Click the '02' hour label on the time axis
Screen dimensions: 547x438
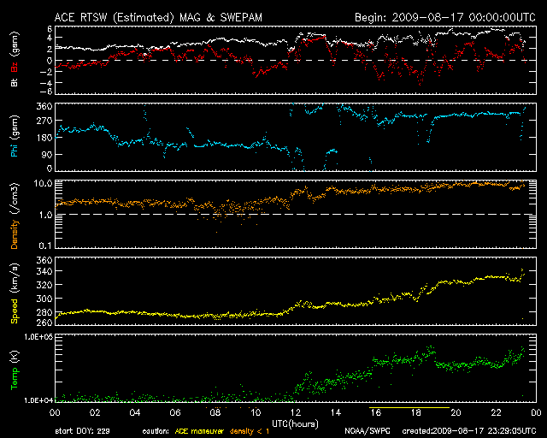click(95, 412)
